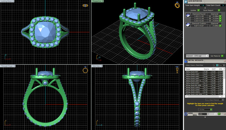Click the Through Finger view ring icon
The image size is (226, 130).
pos(85,70)
